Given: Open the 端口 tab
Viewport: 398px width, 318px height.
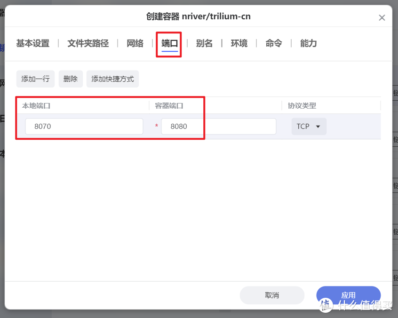Looking at the screenshot, I should point(168,43).
